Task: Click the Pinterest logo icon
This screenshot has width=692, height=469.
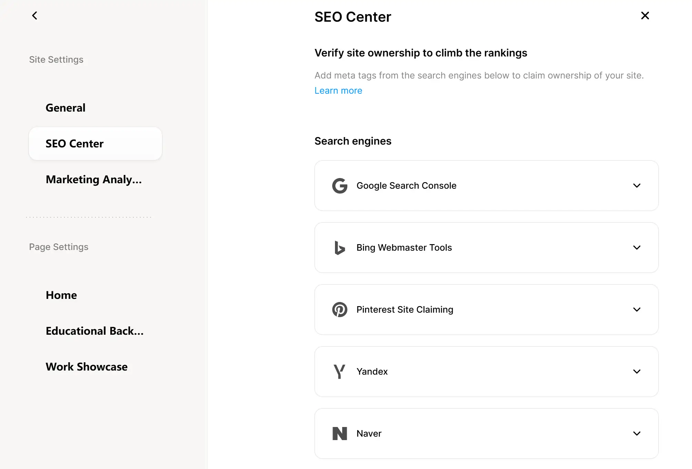Action: click(x=339, y=310)
